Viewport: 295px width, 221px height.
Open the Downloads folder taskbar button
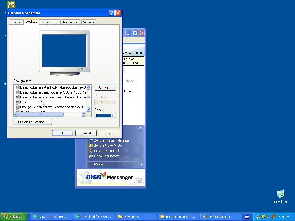pos(136,217)
